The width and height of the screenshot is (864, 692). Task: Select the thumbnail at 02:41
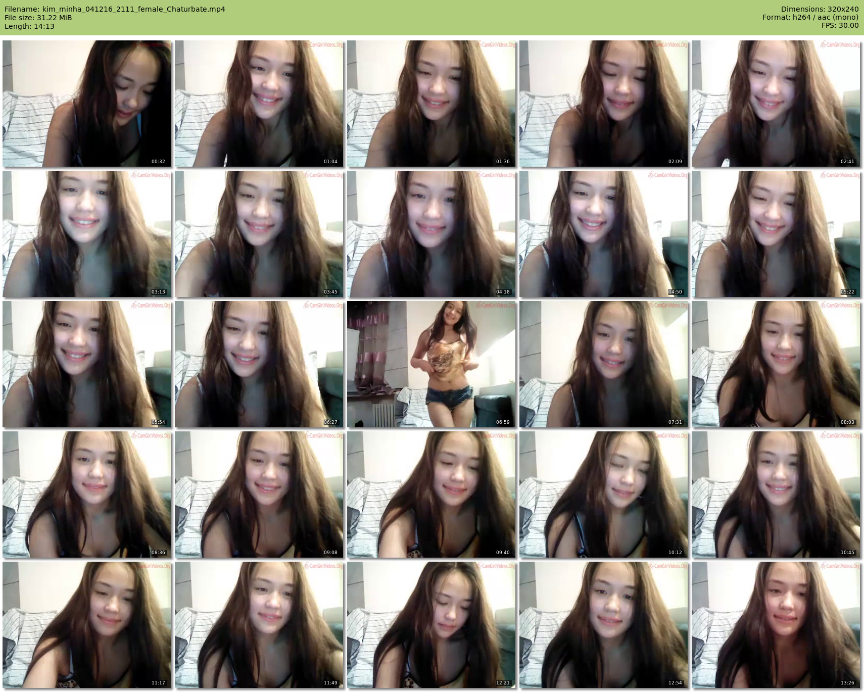point(776,104)
